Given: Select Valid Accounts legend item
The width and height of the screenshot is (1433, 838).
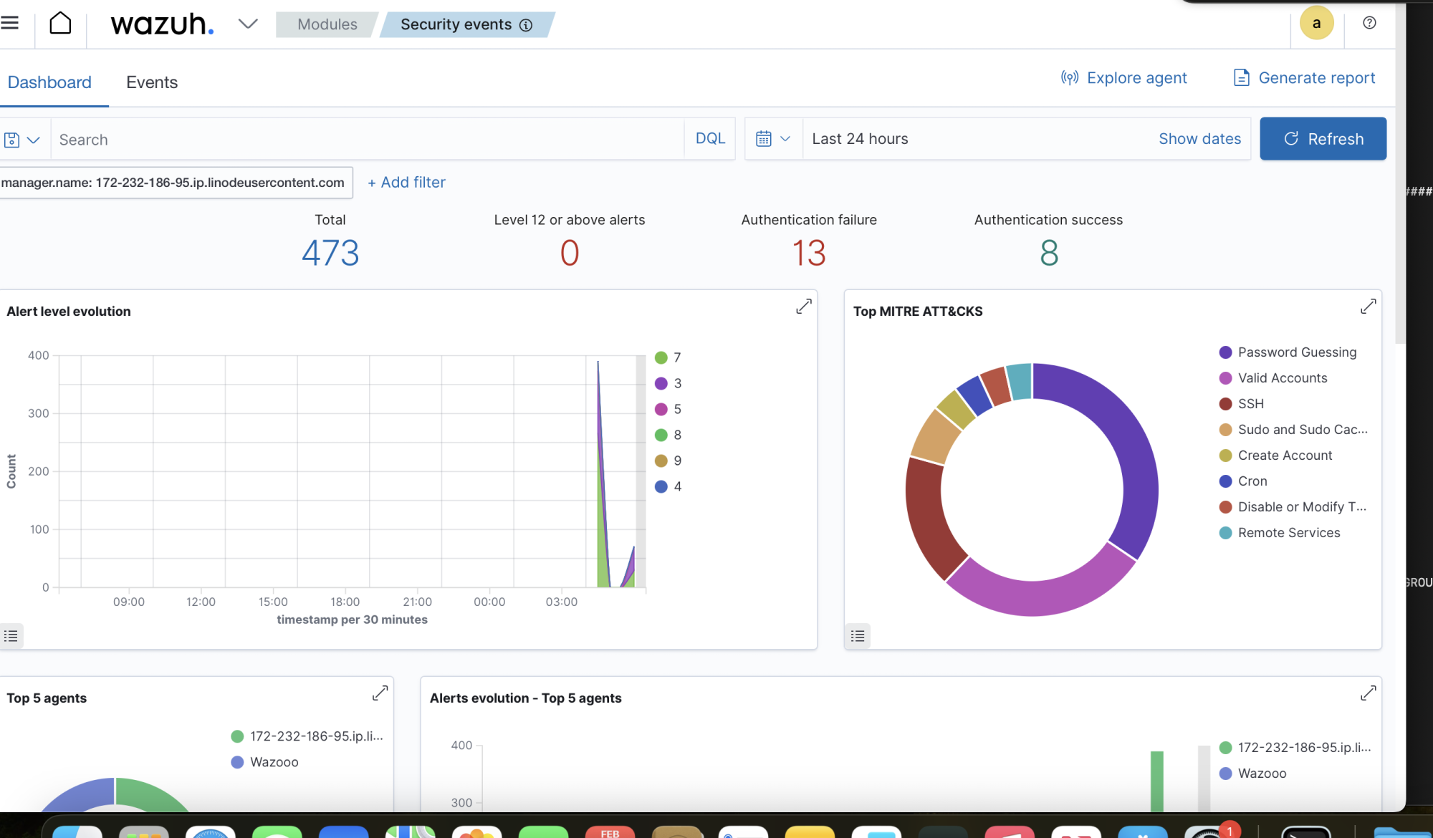Looking at the screenshot, I should pos(1273,378).
